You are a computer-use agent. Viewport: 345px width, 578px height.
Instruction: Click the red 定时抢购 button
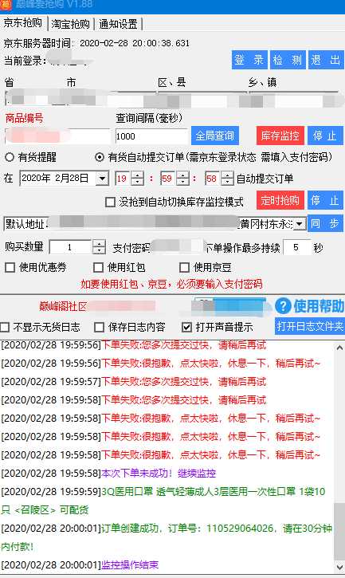coord(280,201)
